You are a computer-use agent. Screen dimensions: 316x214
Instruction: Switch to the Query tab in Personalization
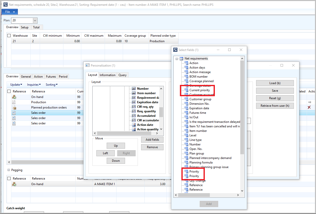pos(123,75)
